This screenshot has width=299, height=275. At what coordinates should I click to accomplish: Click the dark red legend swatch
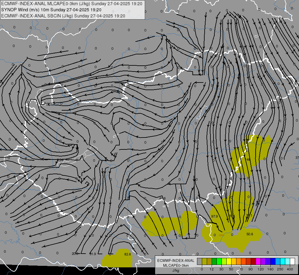[253, 261]
